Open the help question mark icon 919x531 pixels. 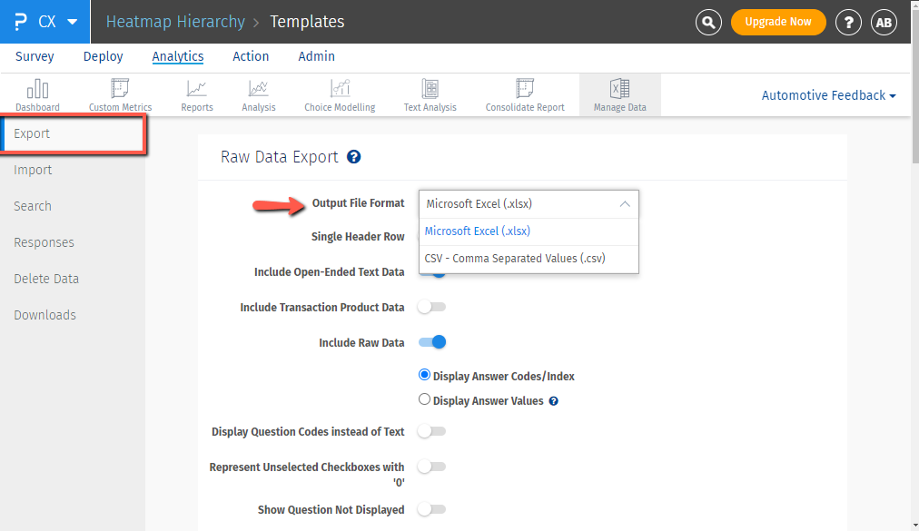pos(848,22)
